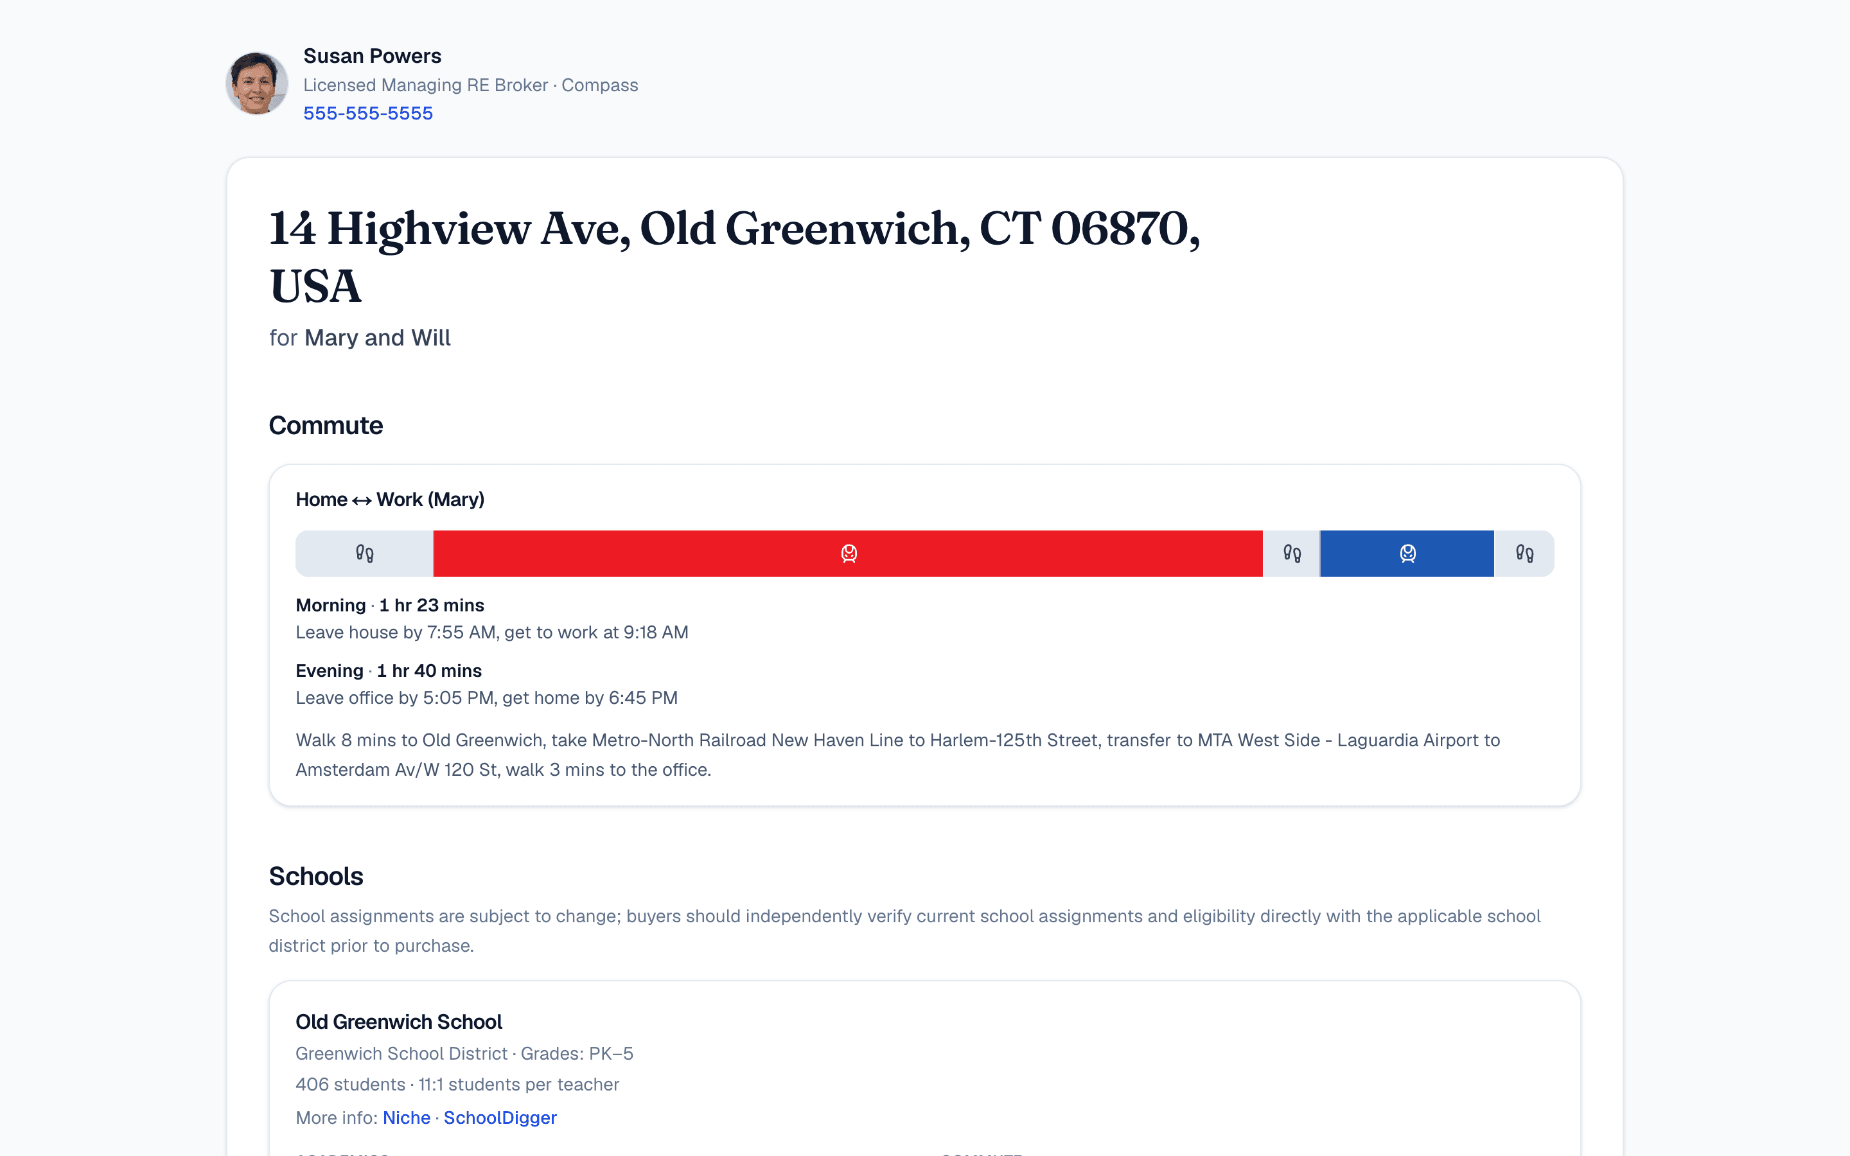This screenshot has height=1156, width=1850.
Task: Click 'Leave office by 5:05 PM' line
Action: click(x=487, y=698)
